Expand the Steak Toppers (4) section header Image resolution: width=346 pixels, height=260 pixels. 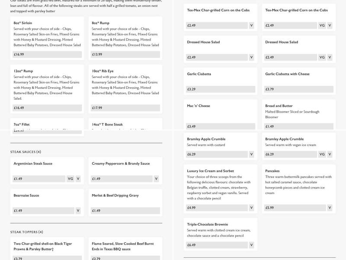(26, 232)
